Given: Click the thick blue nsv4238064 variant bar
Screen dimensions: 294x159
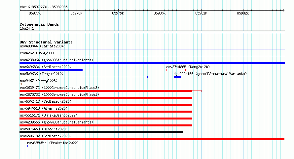Looking at the screenshot, I should point(152,63).
